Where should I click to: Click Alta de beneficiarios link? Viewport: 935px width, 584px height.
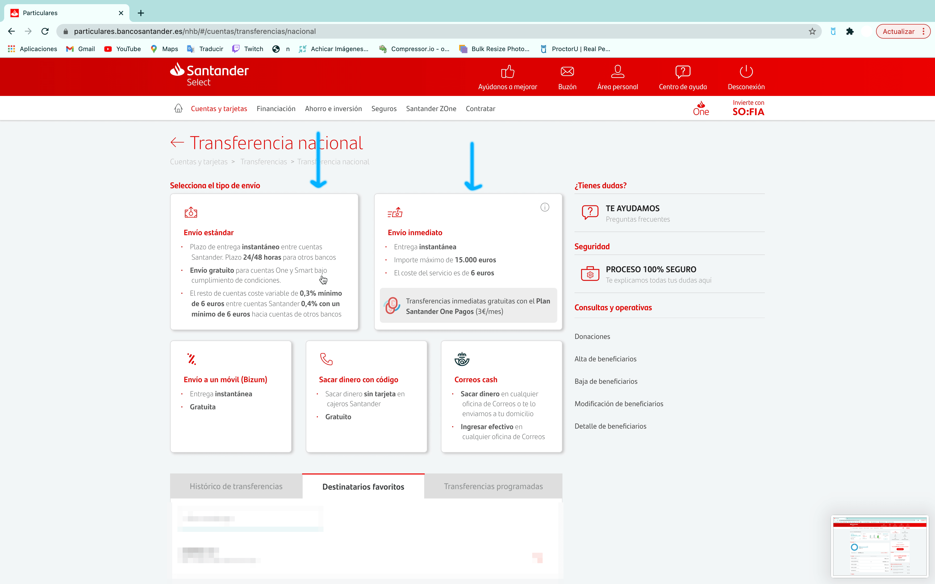point(606,358)
